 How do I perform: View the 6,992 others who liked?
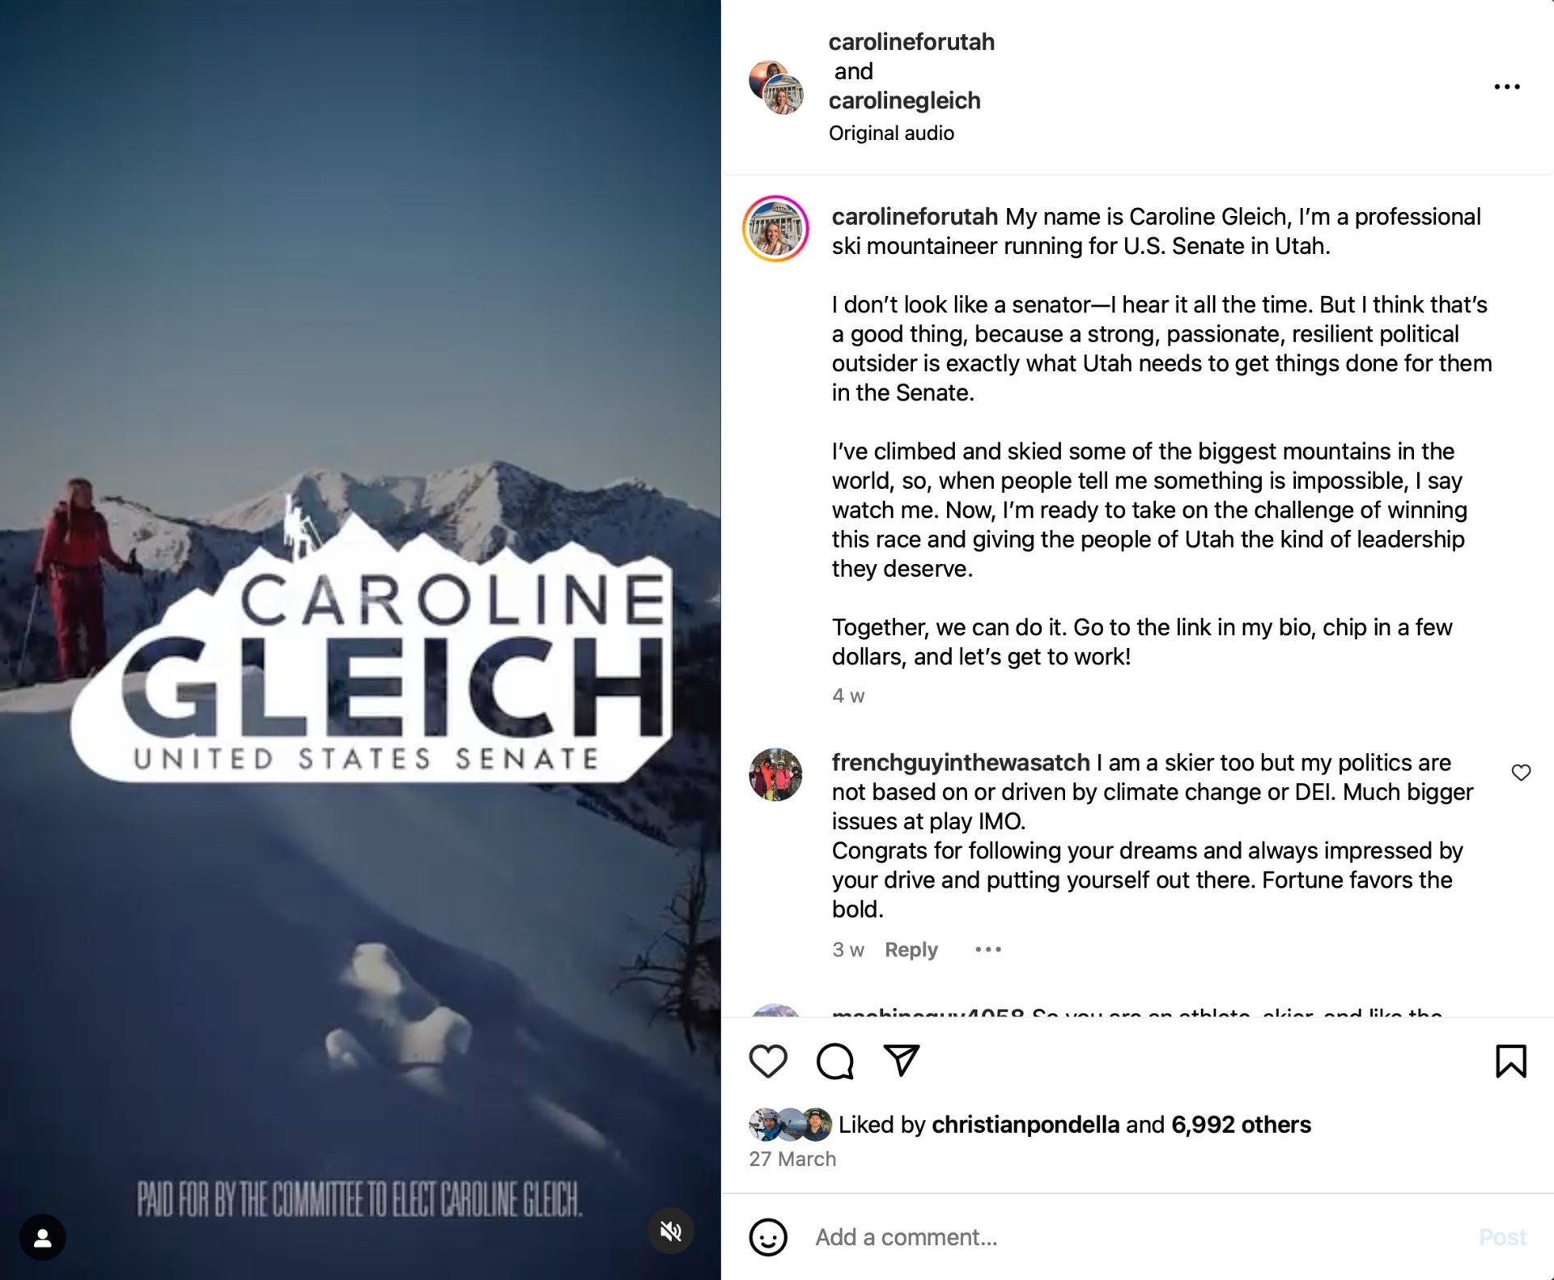(1241, 1125)
